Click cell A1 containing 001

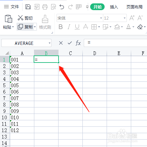(22, 59)
